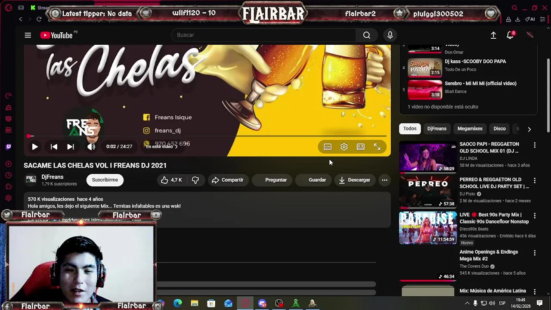Open the PERREO old school thumbnail
This screenshot has height=310, width=551.
428,192
